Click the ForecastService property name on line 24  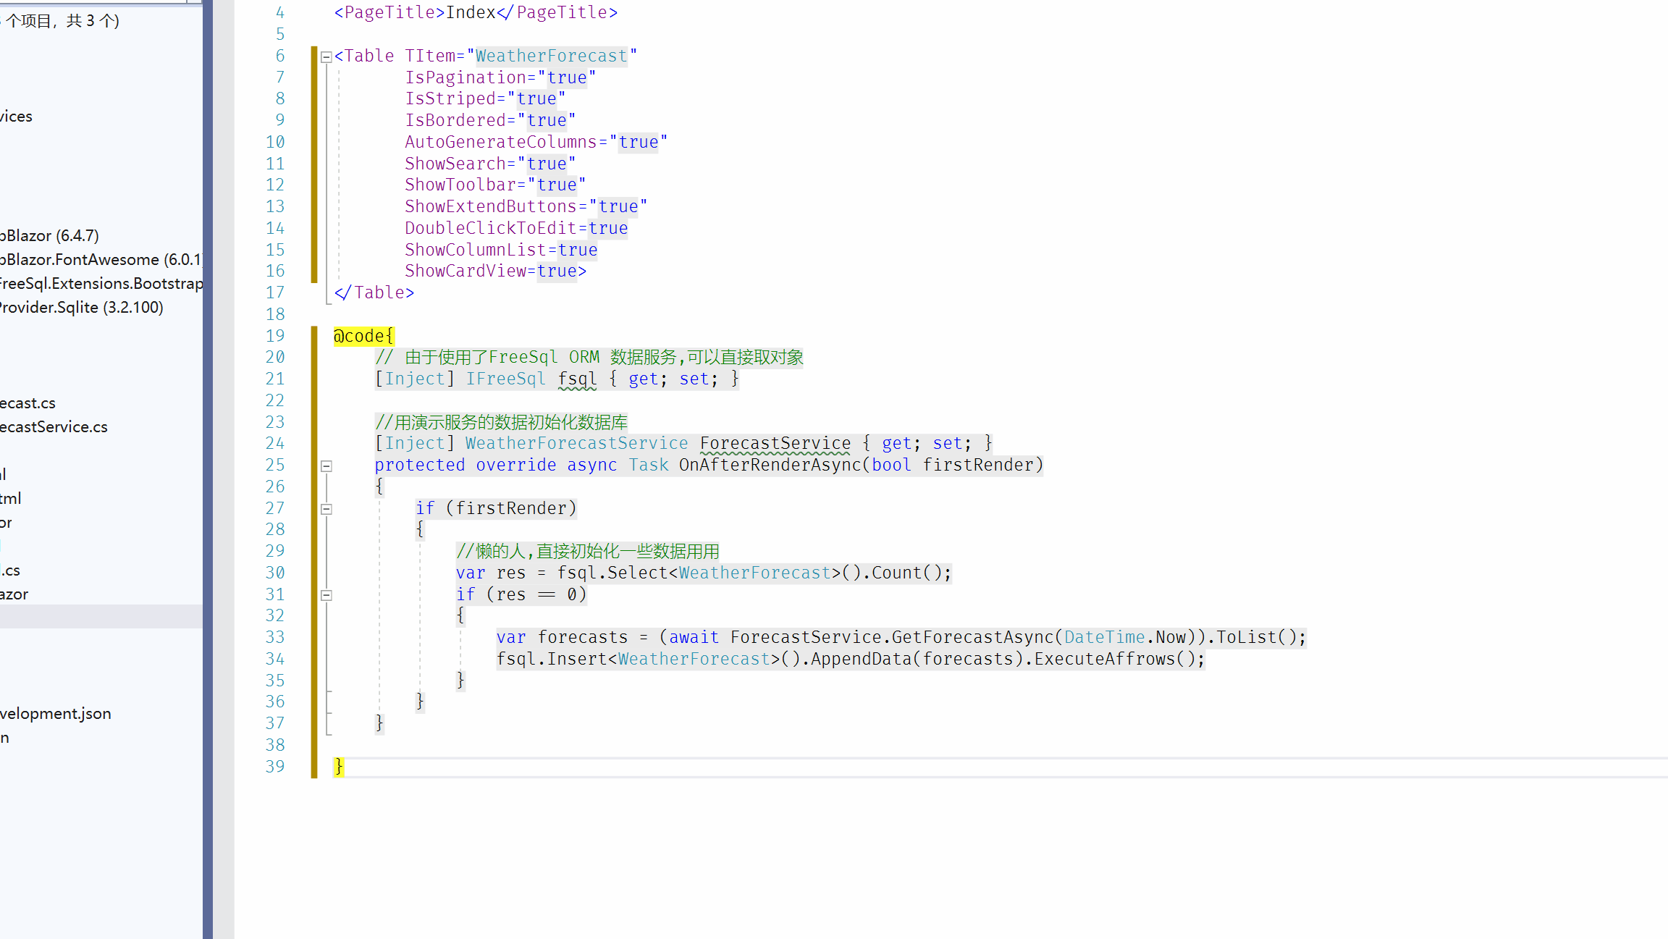click(x=775, y=443)
